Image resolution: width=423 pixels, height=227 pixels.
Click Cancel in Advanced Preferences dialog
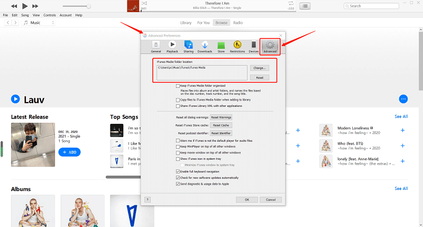click(x=271, y=199)
